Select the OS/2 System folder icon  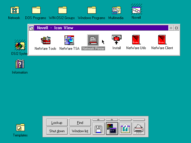point(20,45)
